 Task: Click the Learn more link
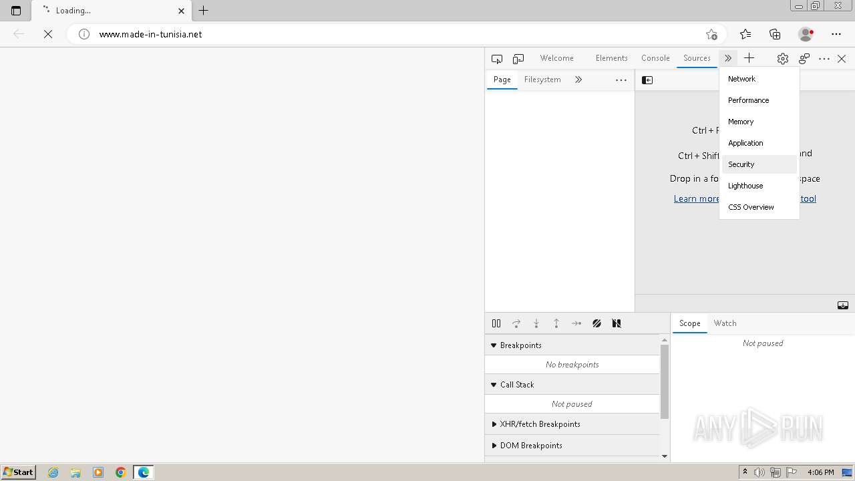pyautogui.click(x=697, y=198)
